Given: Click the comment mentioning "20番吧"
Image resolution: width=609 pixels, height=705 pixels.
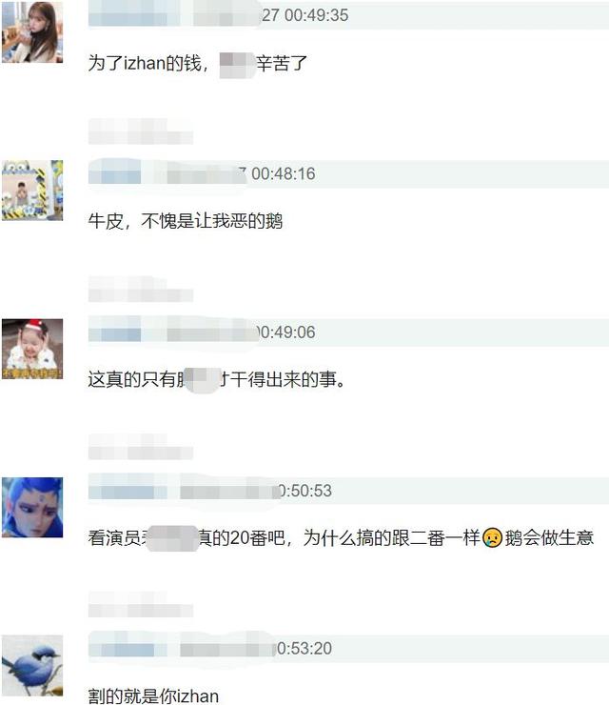Looking at the screenshot, I should [341, 537].
